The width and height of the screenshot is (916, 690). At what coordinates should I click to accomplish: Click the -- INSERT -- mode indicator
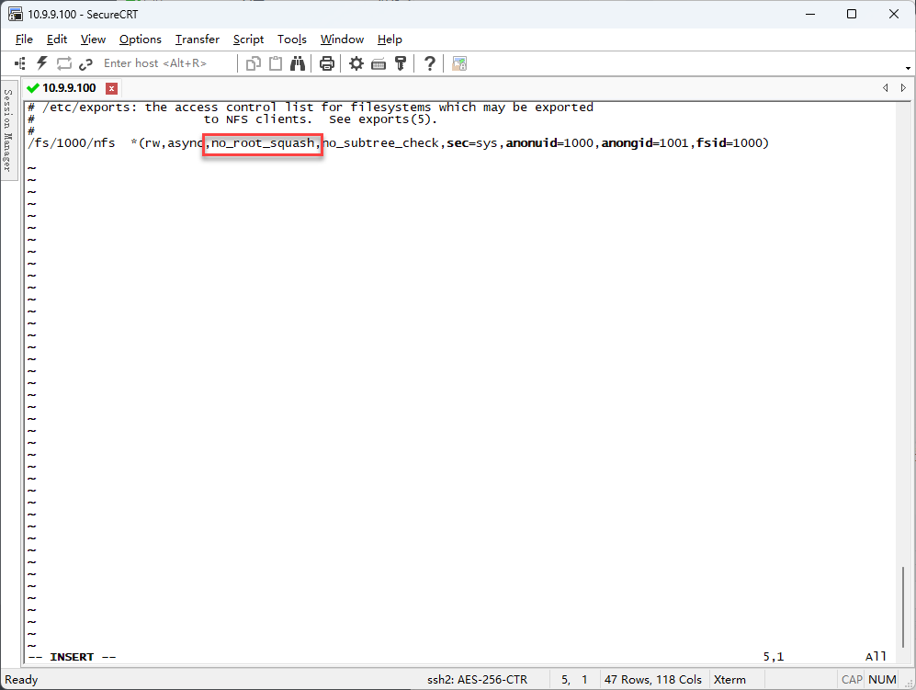pos(72,657)
